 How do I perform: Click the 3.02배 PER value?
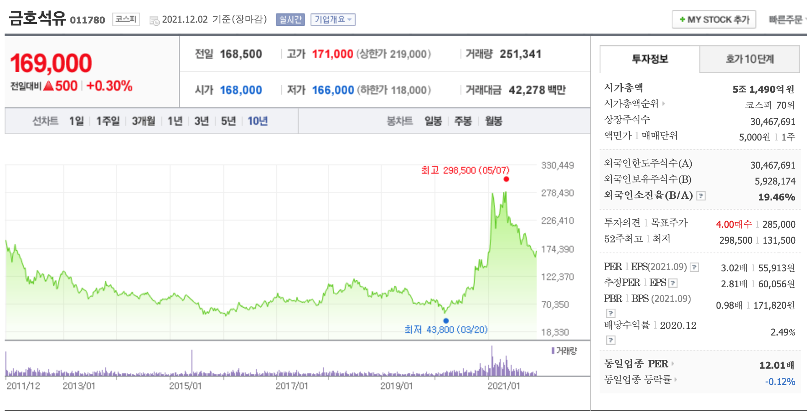(x=734, y=268)
